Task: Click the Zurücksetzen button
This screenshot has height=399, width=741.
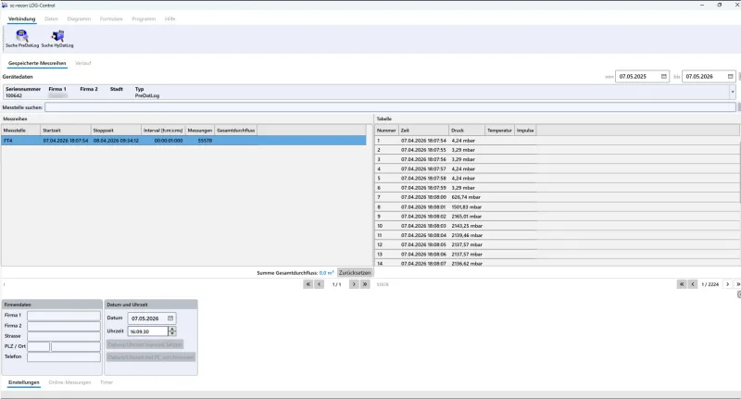Action: click(355, 273)
